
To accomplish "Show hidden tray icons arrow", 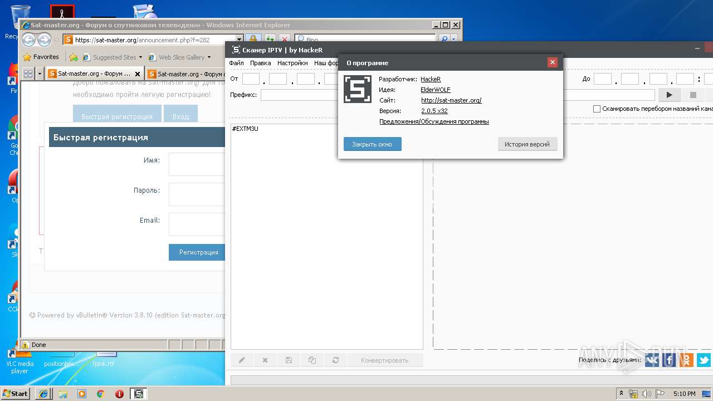I will point(622,394).
